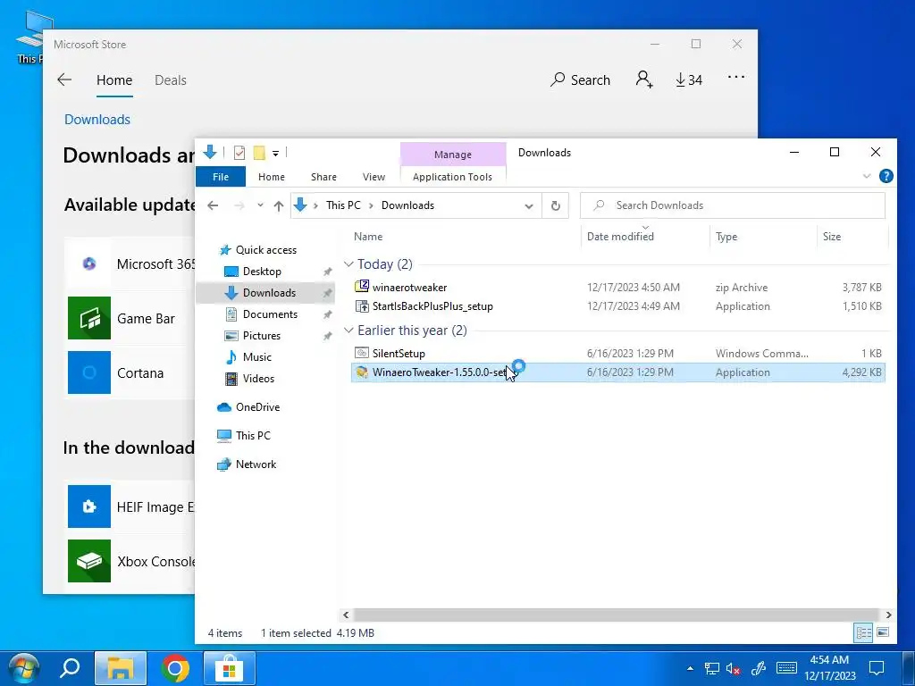Open Microsoft Store from taskbar

pos(230,668)
